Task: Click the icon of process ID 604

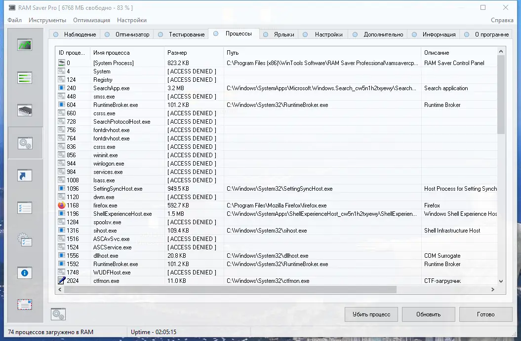Action: pos(61,104)
